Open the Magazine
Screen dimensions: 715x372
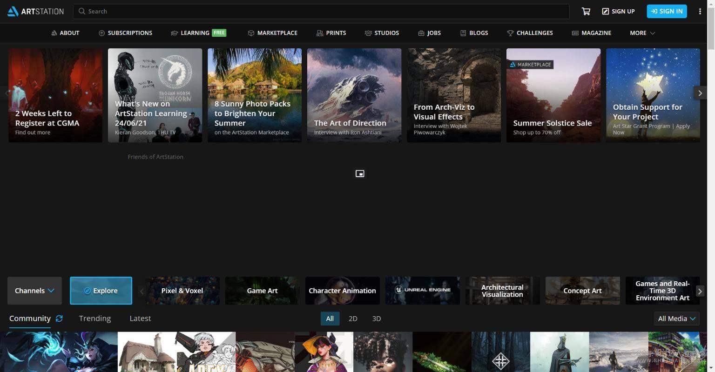pos(591,33)
